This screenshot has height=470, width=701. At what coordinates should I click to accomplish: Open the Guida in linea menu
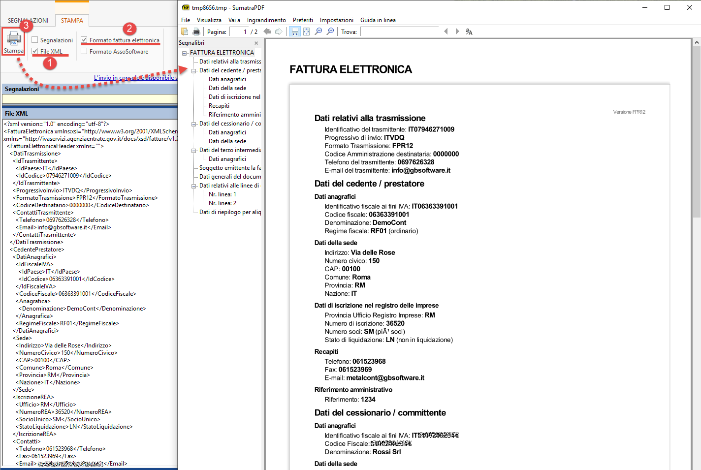tap(378, 20)
